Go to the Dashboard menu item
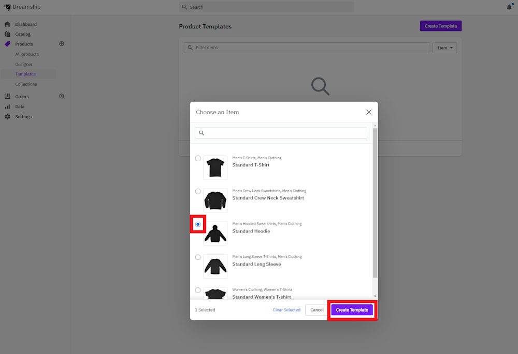This screenshot has height=354, width=518. coord(26,24)
